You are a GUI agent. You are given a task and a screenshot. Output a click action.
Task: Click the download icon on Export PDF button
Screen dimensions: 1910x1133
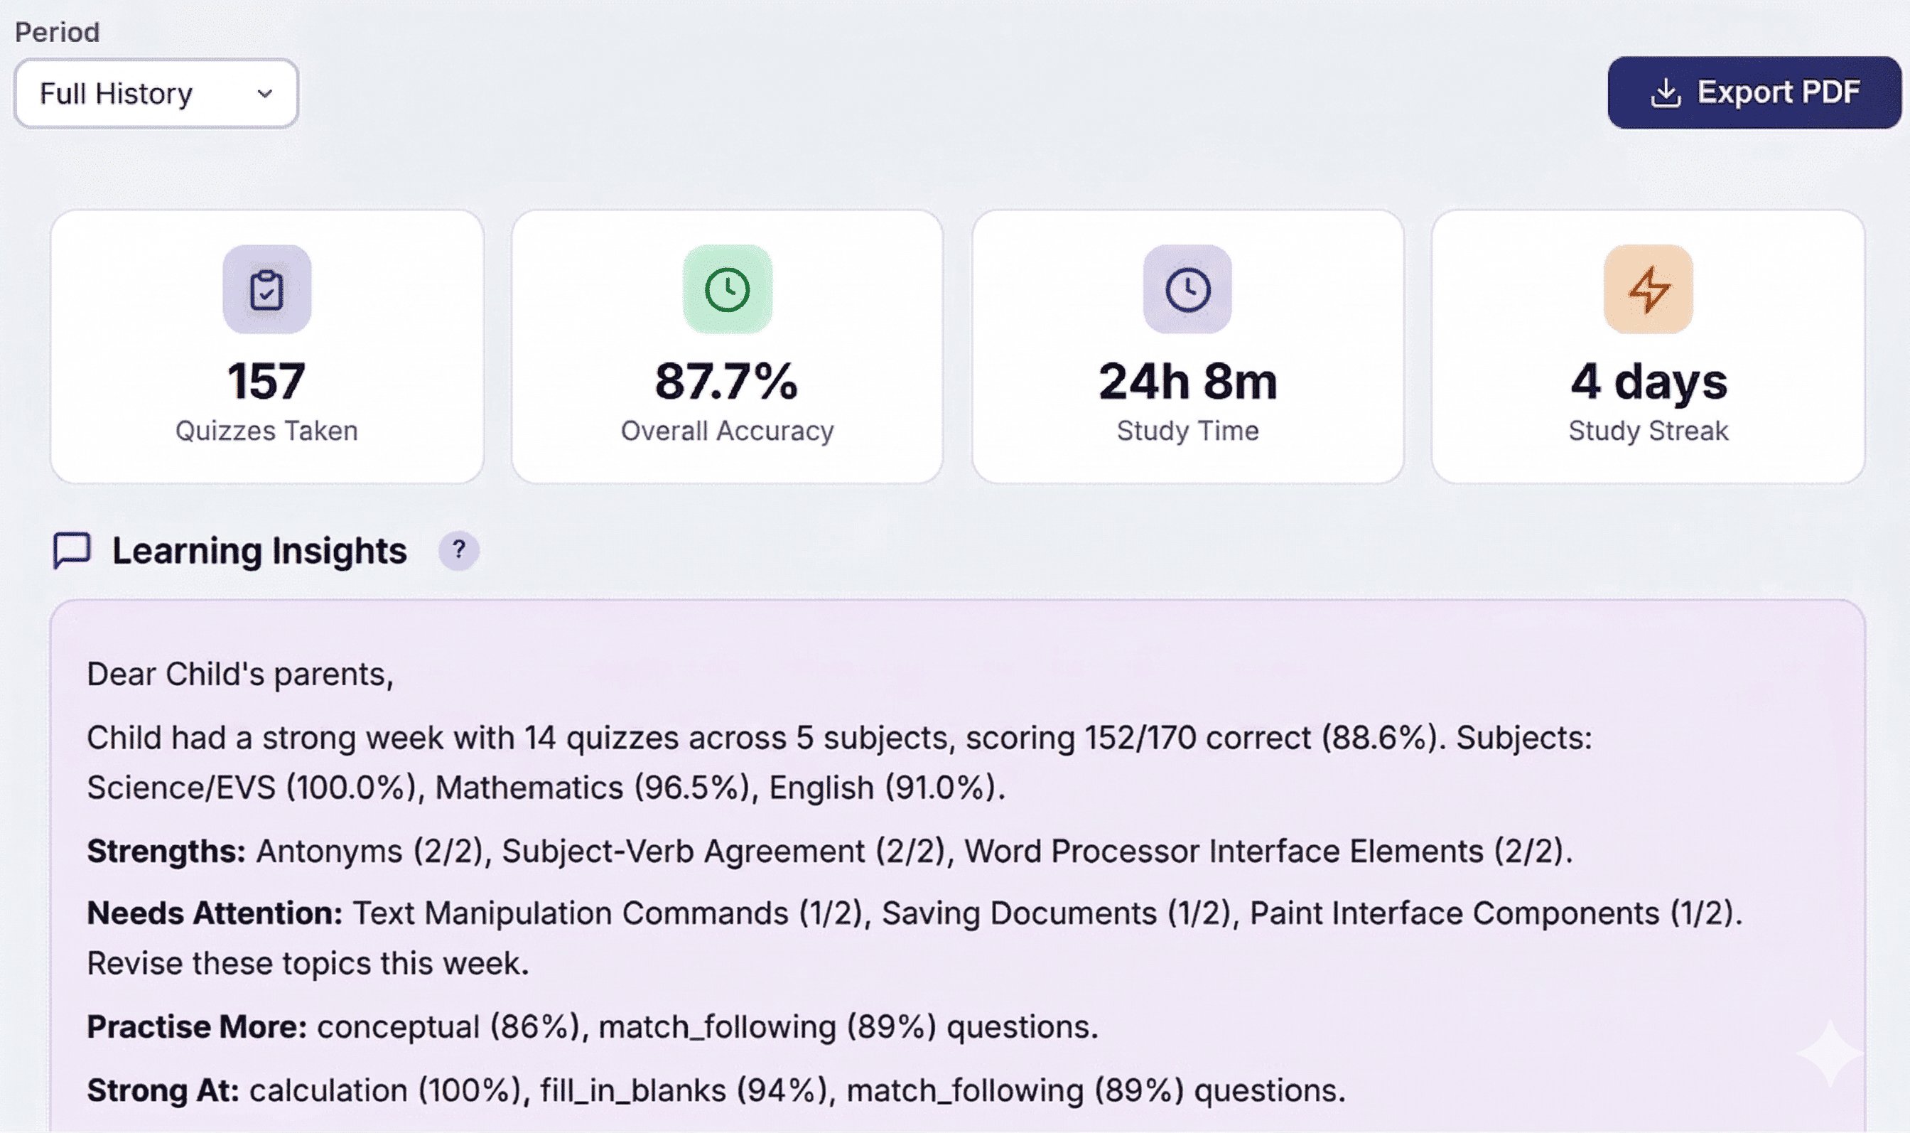point(1667,92)
